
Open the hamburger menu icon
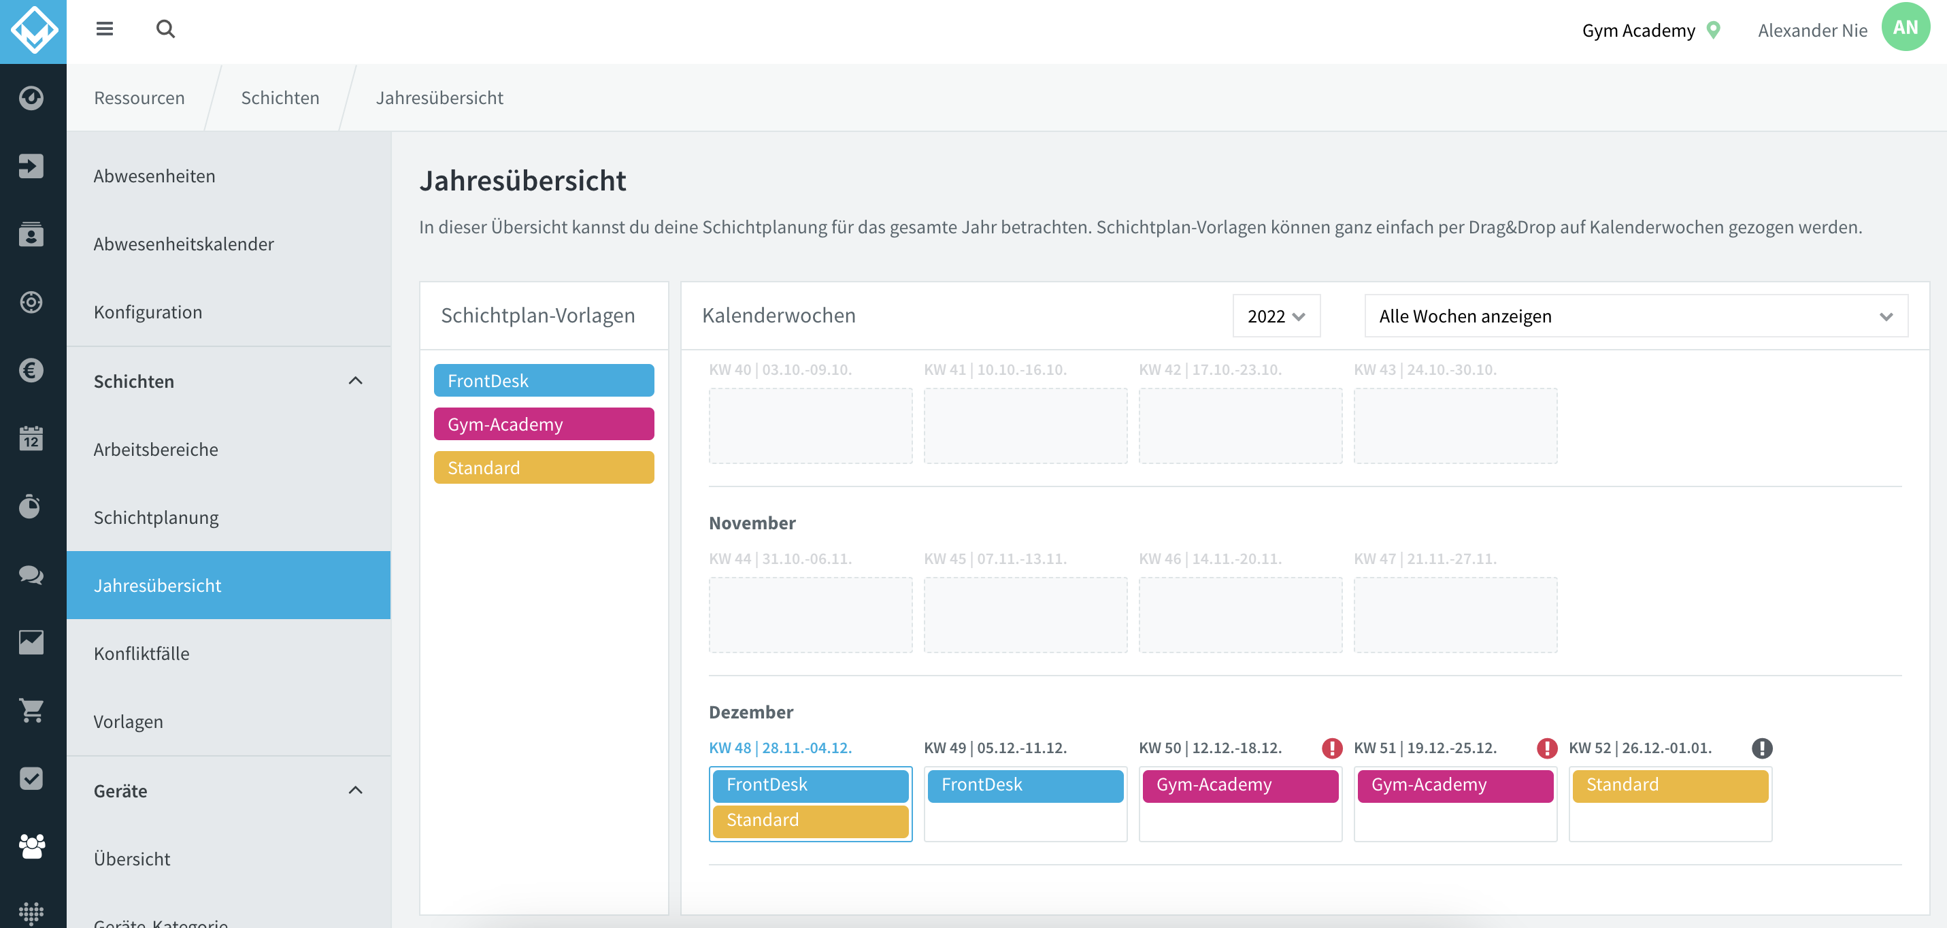tap(104, 29)
